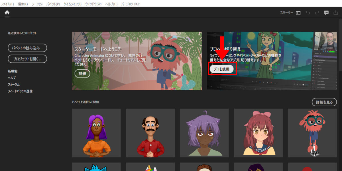
Task: Click the 最近使用したプロジェクト heading
Action: (22, 33)
